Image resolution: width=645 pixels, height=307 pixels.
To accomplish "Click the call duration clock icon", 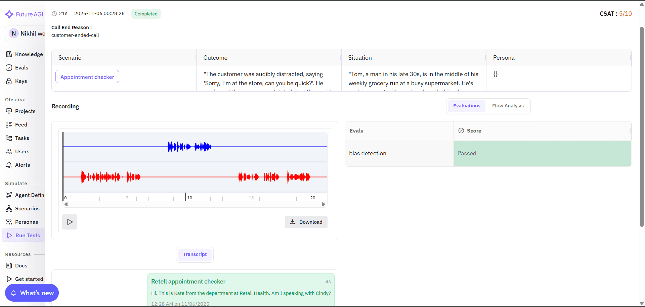I will [x=54, y=14].
